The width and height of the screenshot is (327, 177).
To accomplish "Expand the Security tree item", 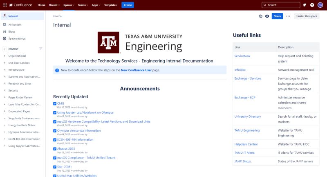I will pos(4,90).
